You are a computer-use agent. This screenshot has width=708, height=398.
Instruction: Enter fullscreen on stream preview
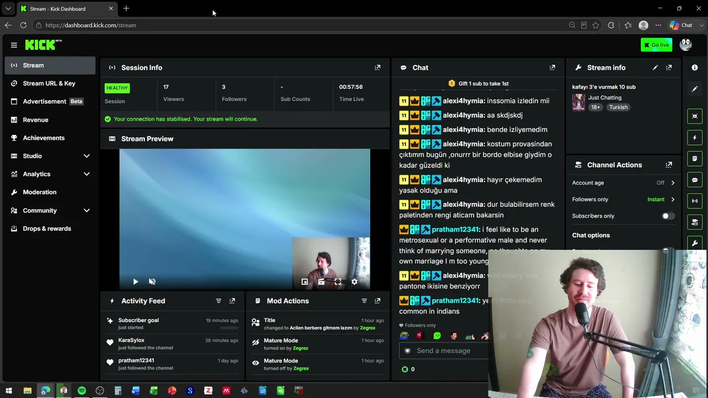point(338,281)
